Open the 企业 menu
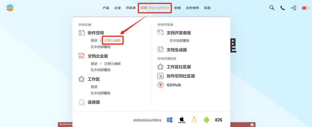This screenshot has height=127, width=312. pyautogui.click(x=117, y=8)
